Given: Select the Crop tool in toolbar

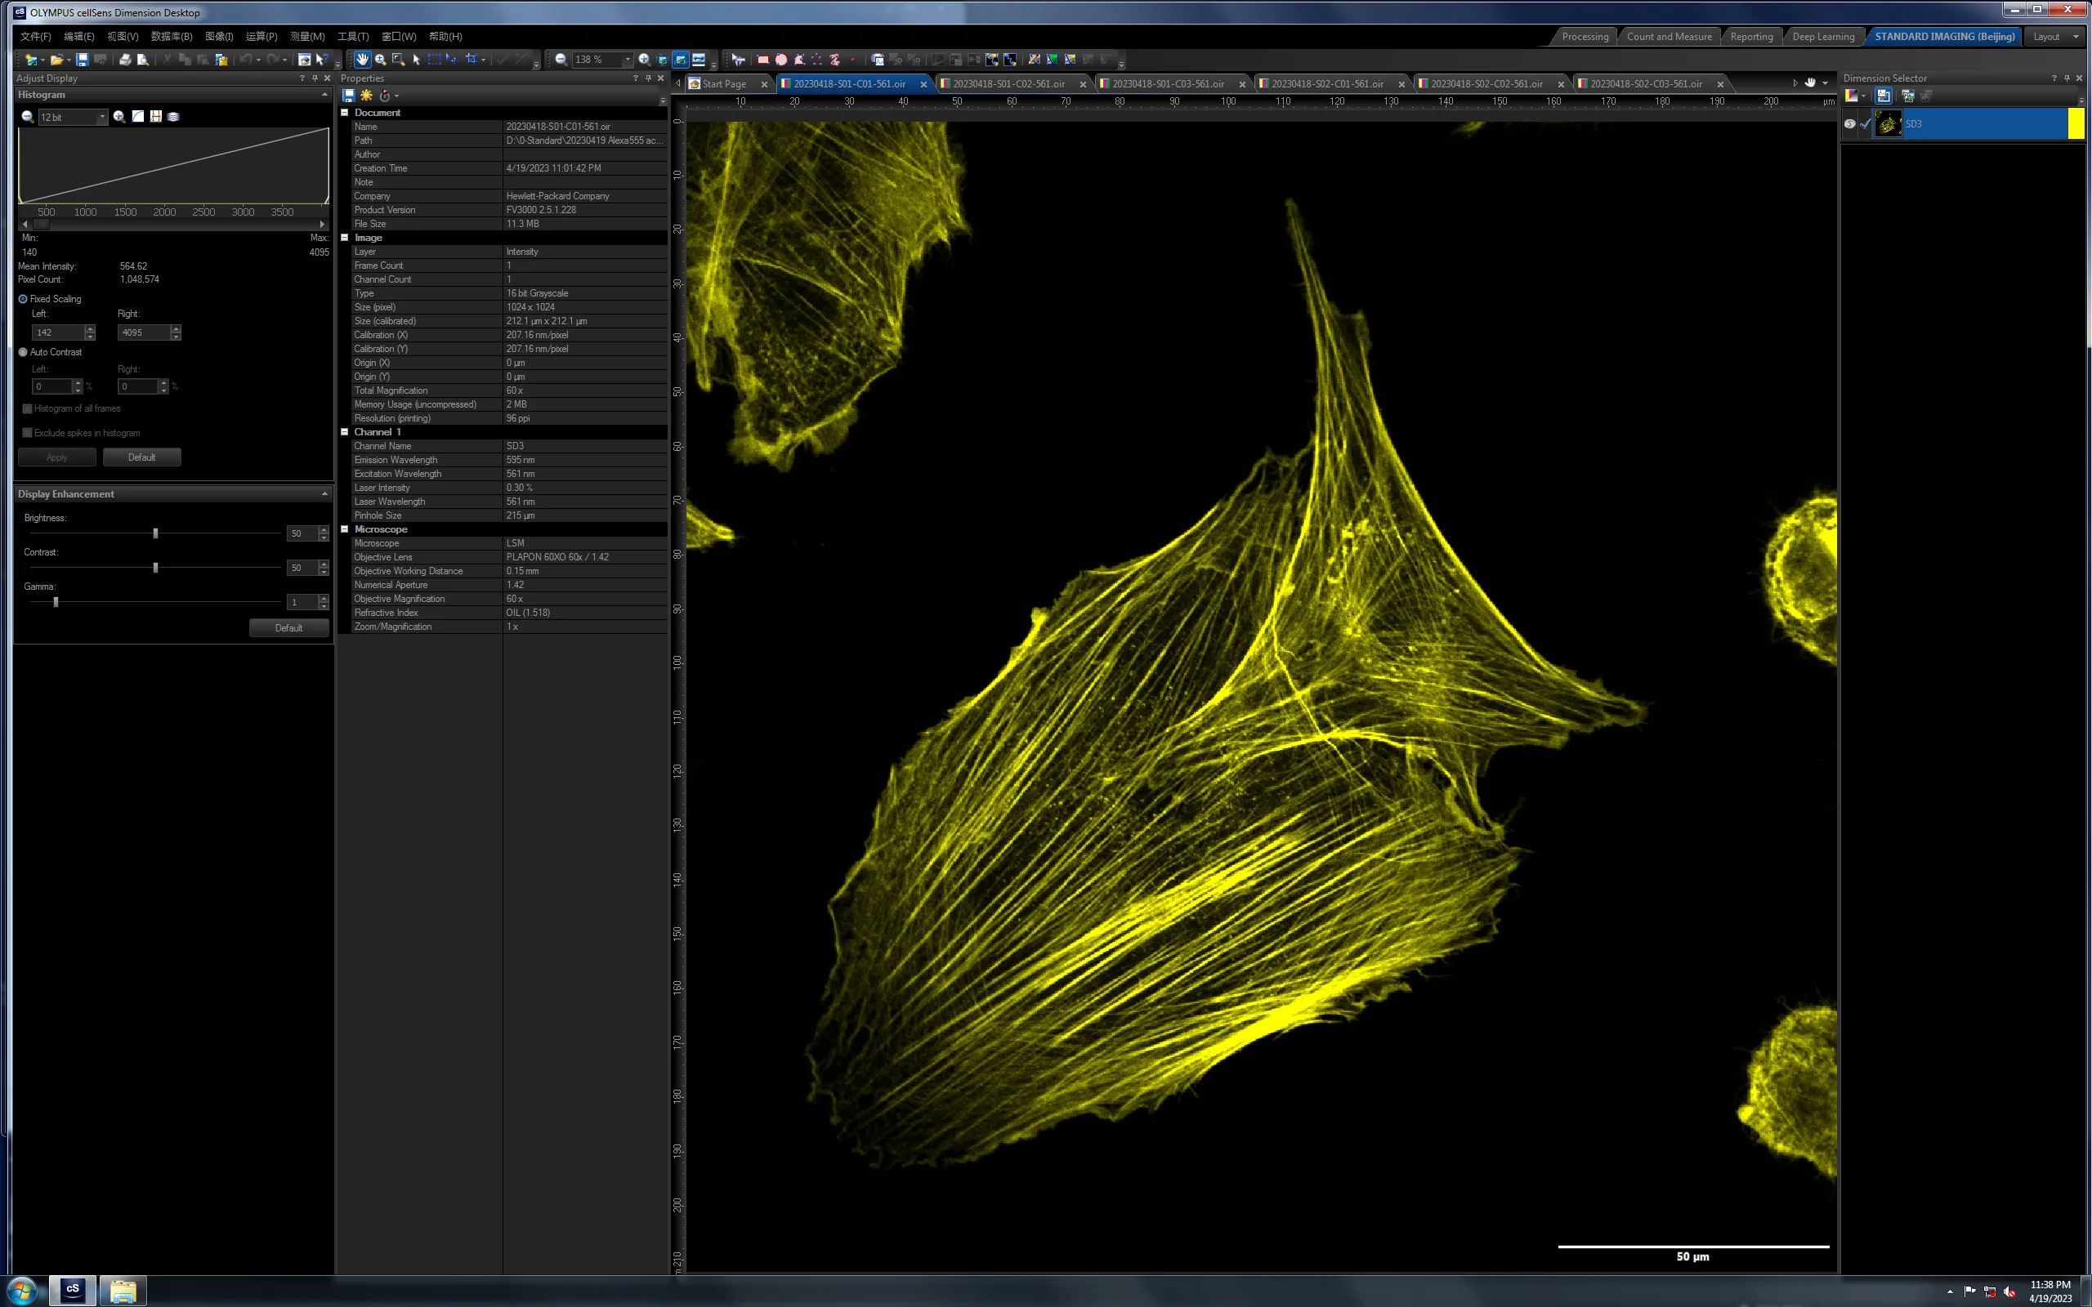Looking at the screenshot, I should pos(472,59).
